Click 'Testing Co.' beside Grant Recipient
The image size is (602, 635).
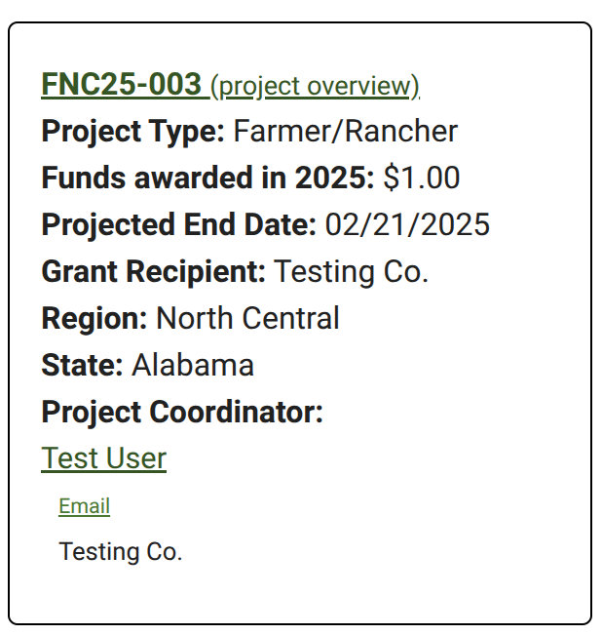click(x=351, y=272)
